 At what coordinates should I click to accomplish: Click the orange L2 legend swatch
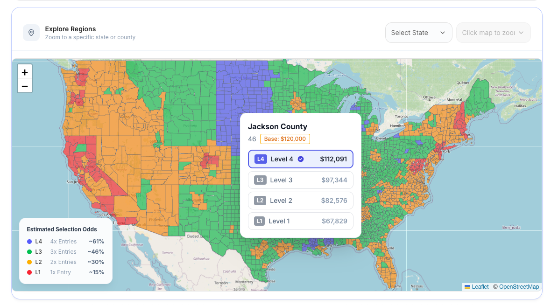pyautogui.click(x=29, y=262)
